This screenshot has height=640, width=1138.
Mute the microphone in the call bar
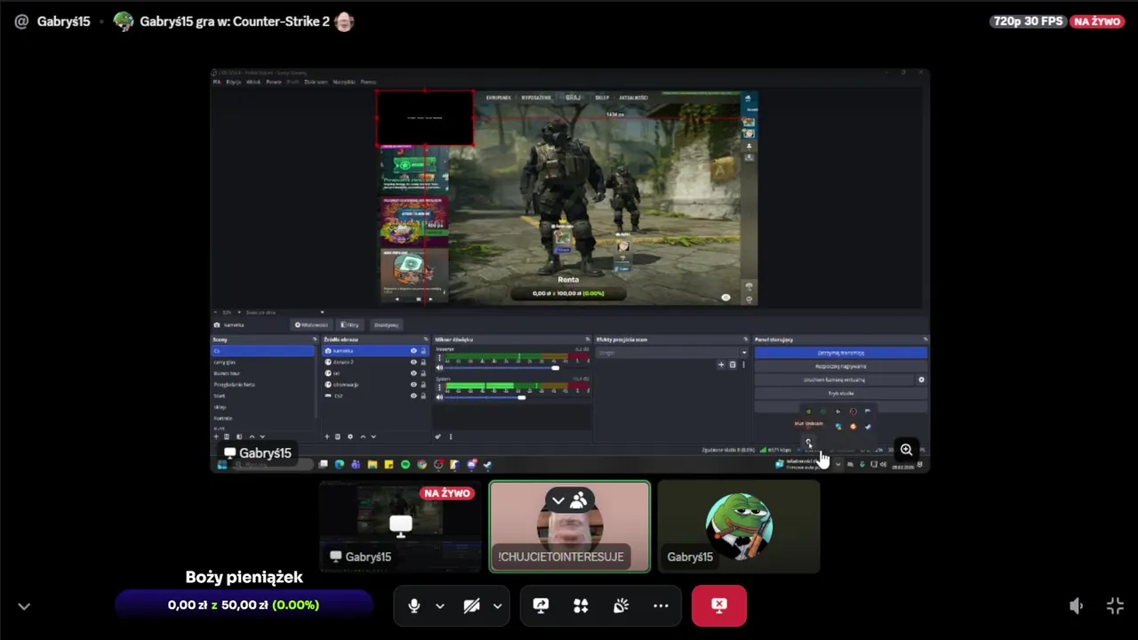[x=413, y=605]
